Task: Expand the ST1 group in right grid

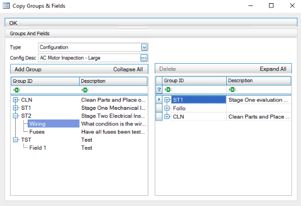Action: point(167,100)
